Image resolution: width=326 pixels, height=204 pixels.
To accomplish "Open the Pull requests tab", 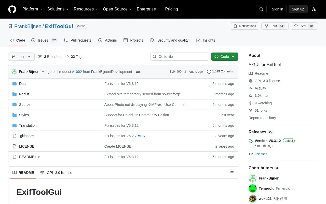I will click(77, 40).
